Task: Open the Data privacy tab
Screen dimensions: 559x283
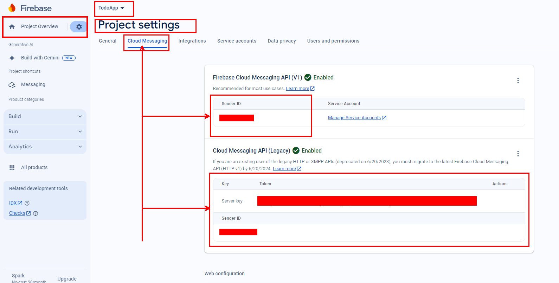Action: pyautogui.click(x=282, y=41)
